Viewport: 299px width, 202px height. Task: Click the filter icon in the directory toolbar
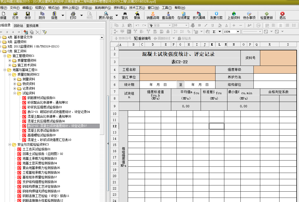(44, 32)
